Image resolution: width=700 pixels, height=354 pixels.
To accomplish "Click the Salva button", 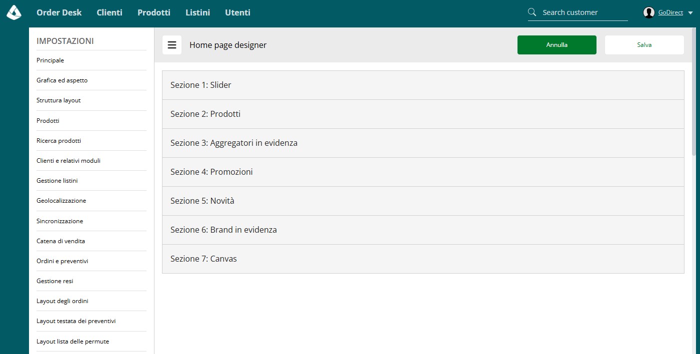I will click(644, 45).
